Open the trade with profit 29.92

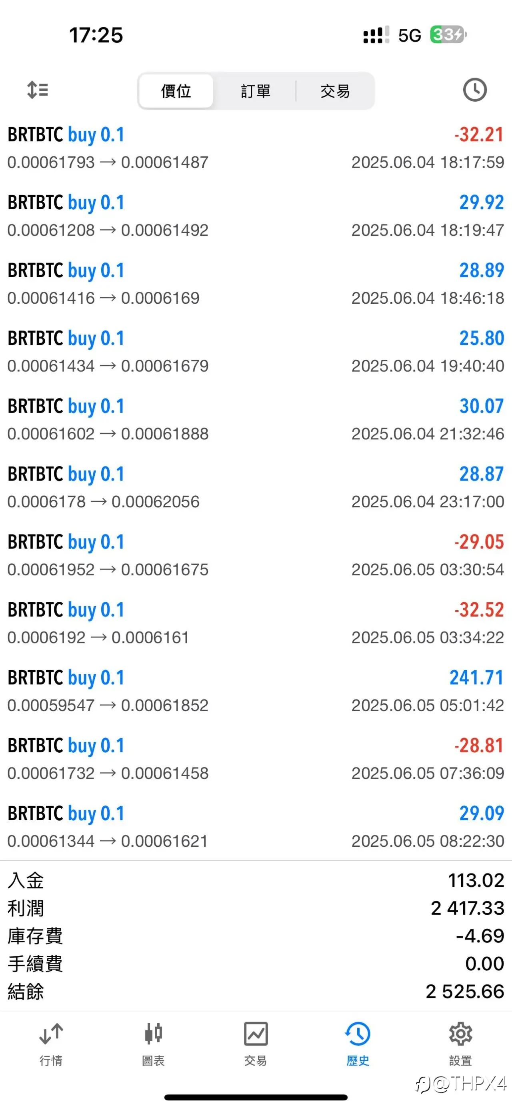point(256,216)
